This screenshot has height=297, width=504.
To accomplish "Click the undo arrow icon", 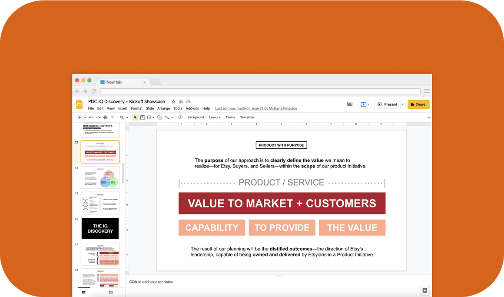I will coord(91,117).
